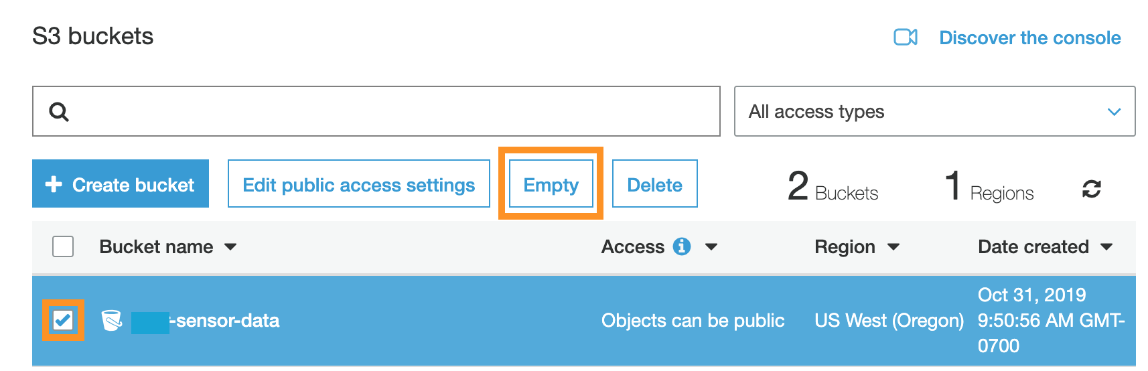This screenshot has width=1148, height=371.
Task: Open the All access types dropdown
Action: tap(934, 111)
